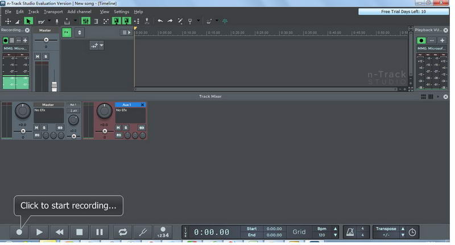Open dropdown arrow next to piano icon
Screen dimensions: 455x245
[75, 20]
